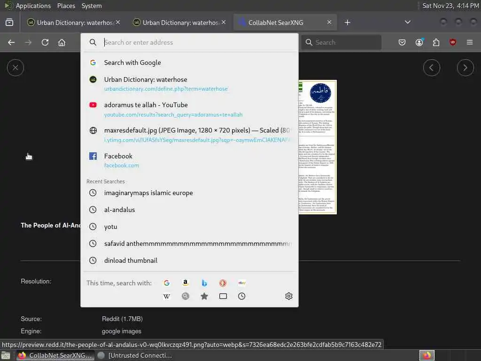
Task: Go back with the browser back arrow
Action: [x=11, y=42]
